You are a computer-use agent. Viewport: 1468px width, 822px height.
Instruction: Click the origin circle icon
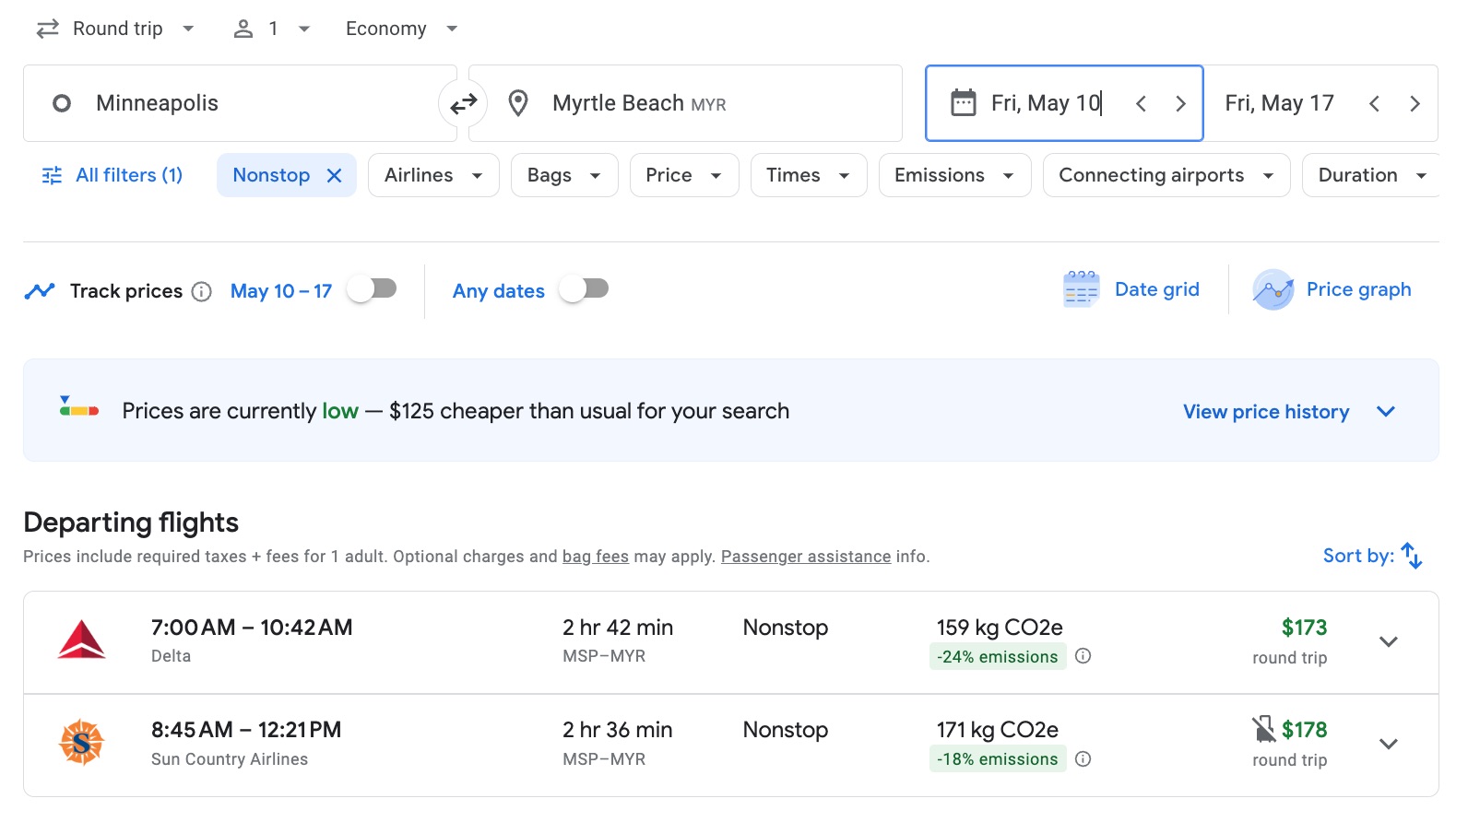(62, 103)
